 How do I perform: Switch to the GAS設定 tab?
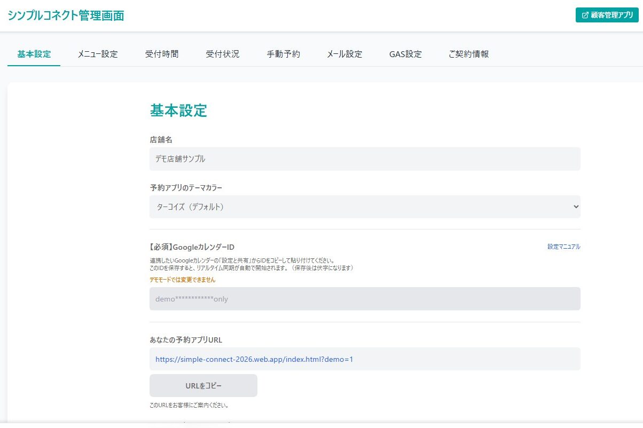(405, 54)
